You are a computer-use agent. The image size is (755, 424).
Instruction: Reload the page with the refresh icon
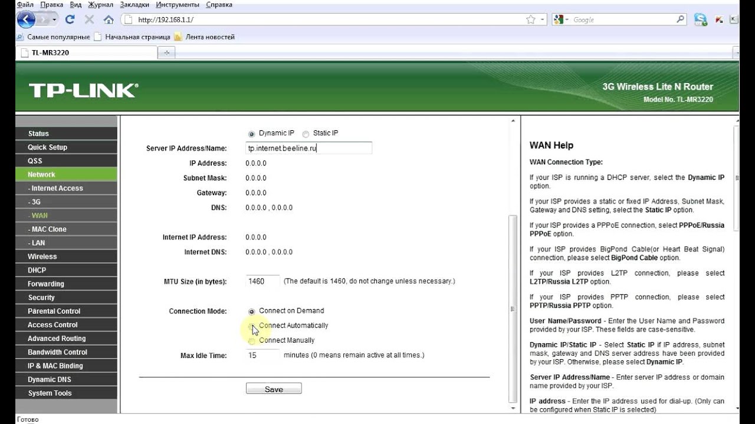pos(70,19)
